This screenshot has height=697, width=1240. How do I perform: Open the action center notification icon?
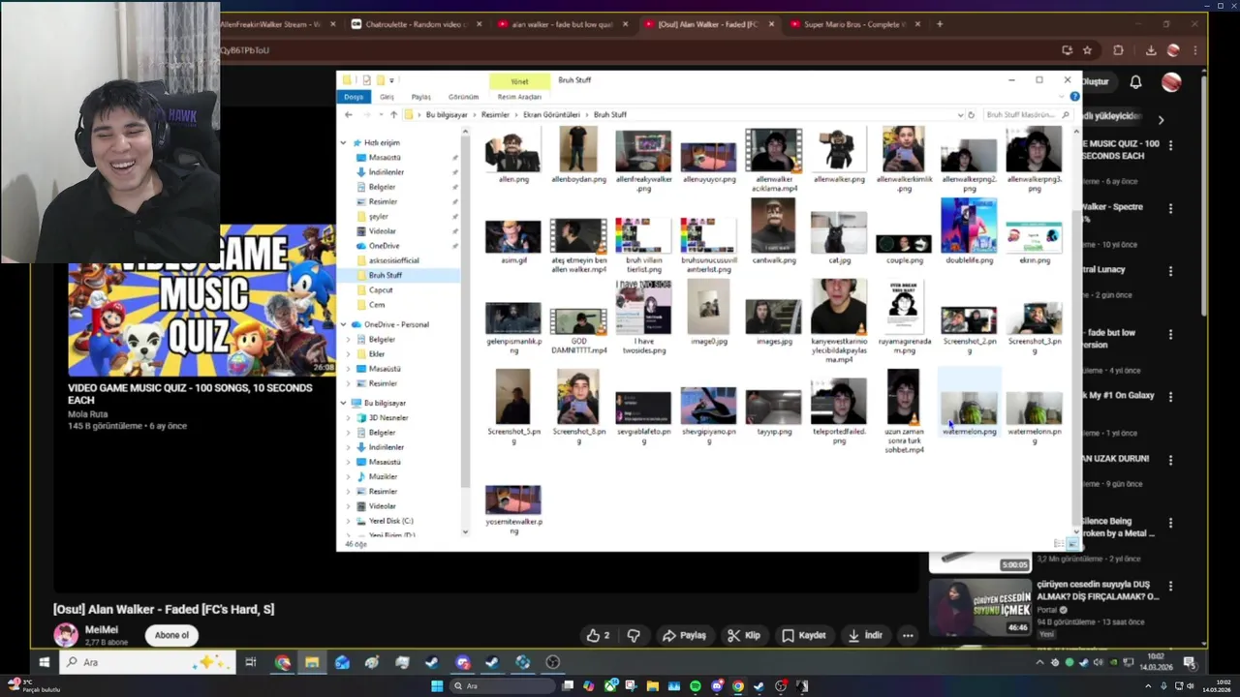tap(1189, 662)
